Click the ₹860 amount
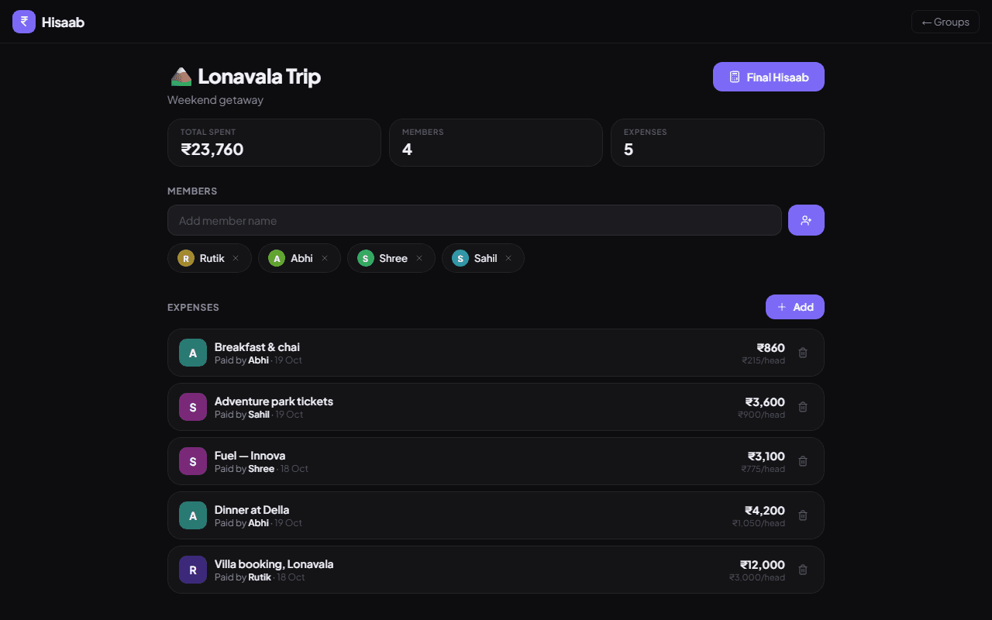The width and height of the screenshot is (992, 620). 771,348
